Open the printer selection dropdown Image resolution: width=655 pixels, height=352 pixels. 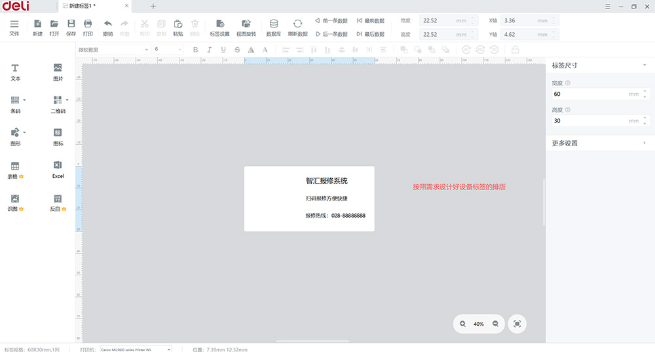tap(136, 349)
